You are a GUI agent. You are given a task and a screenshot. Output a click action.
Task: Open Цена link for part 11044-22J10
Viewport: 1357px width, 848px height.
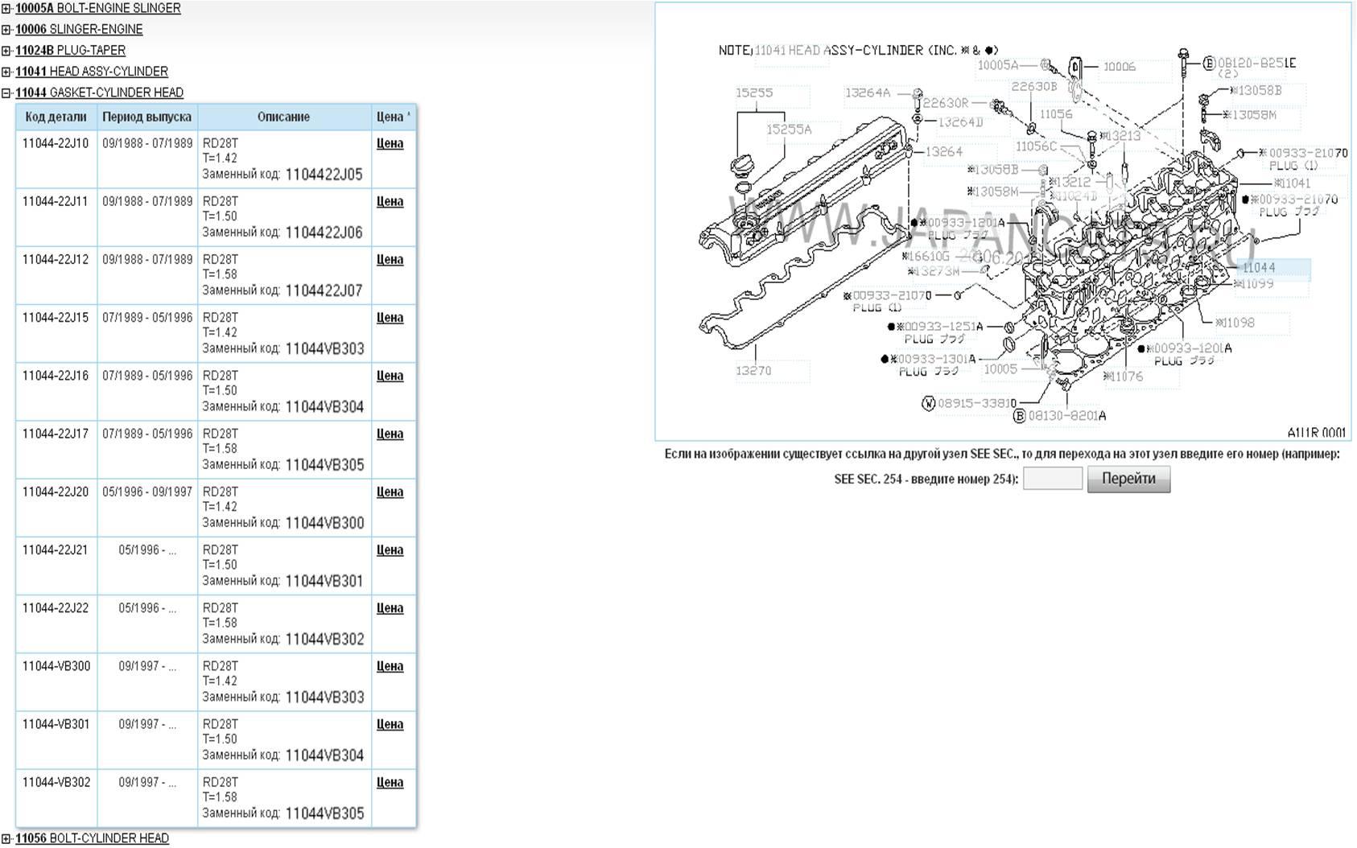point(390,143)
